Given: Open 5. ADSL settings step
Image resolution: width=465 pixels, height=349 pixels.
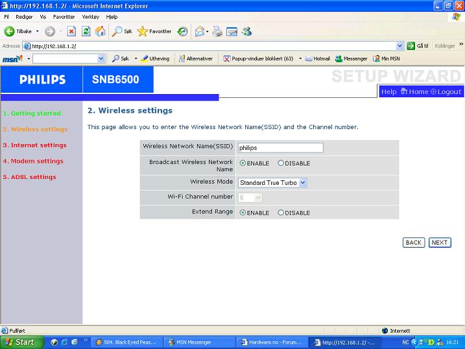Looking at the screenshot, I should [x=30, y=176].
